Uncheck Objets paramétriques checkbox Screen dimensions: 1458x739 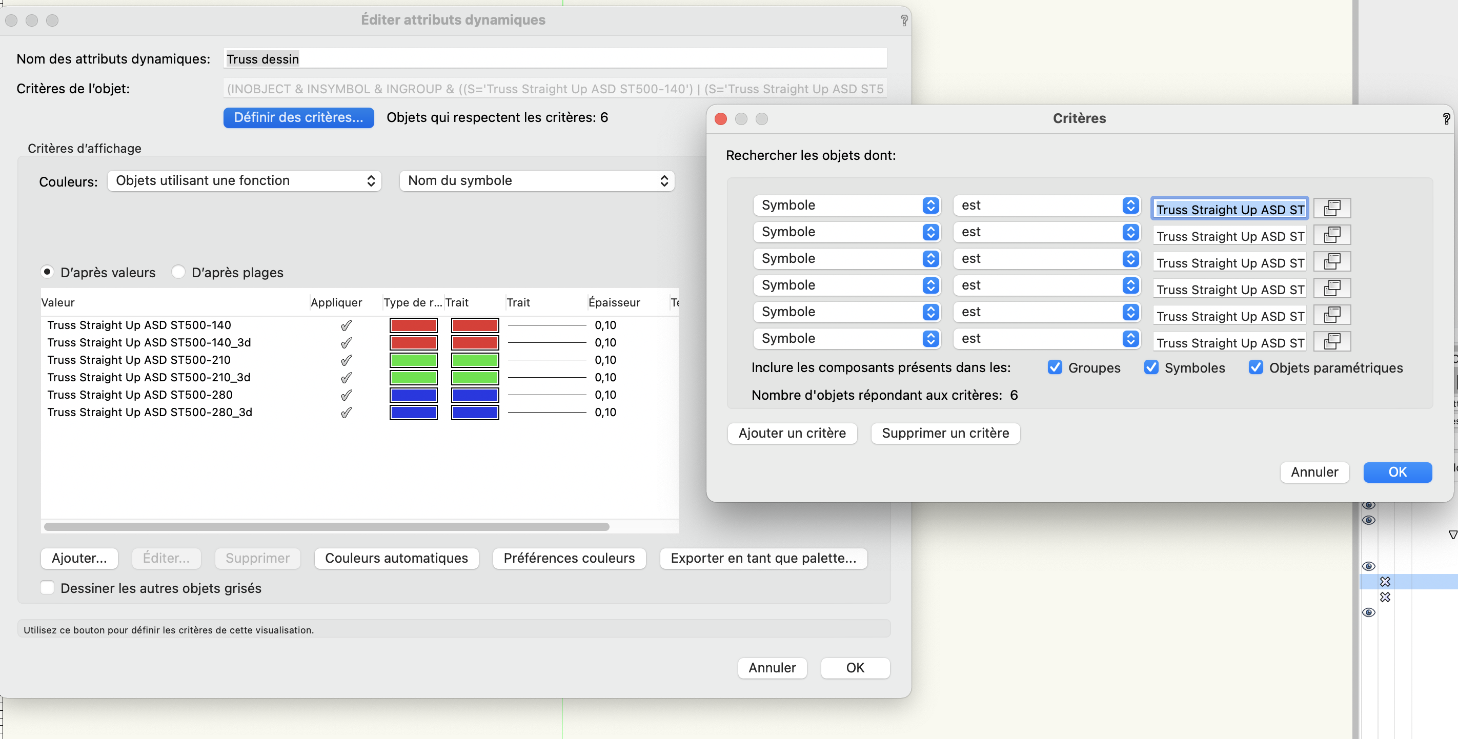click(1255, 367)
